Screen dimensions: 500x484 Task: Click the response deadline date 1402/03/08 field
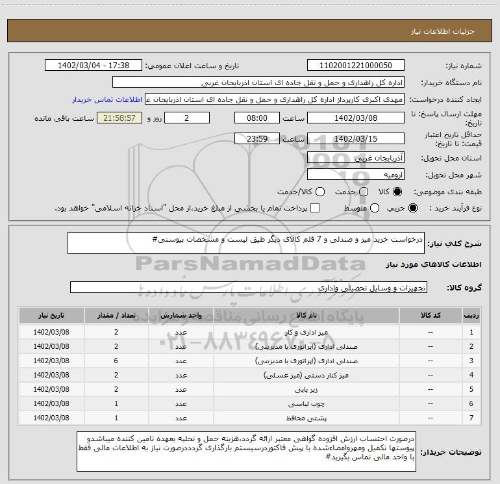(x=356, y=118)
